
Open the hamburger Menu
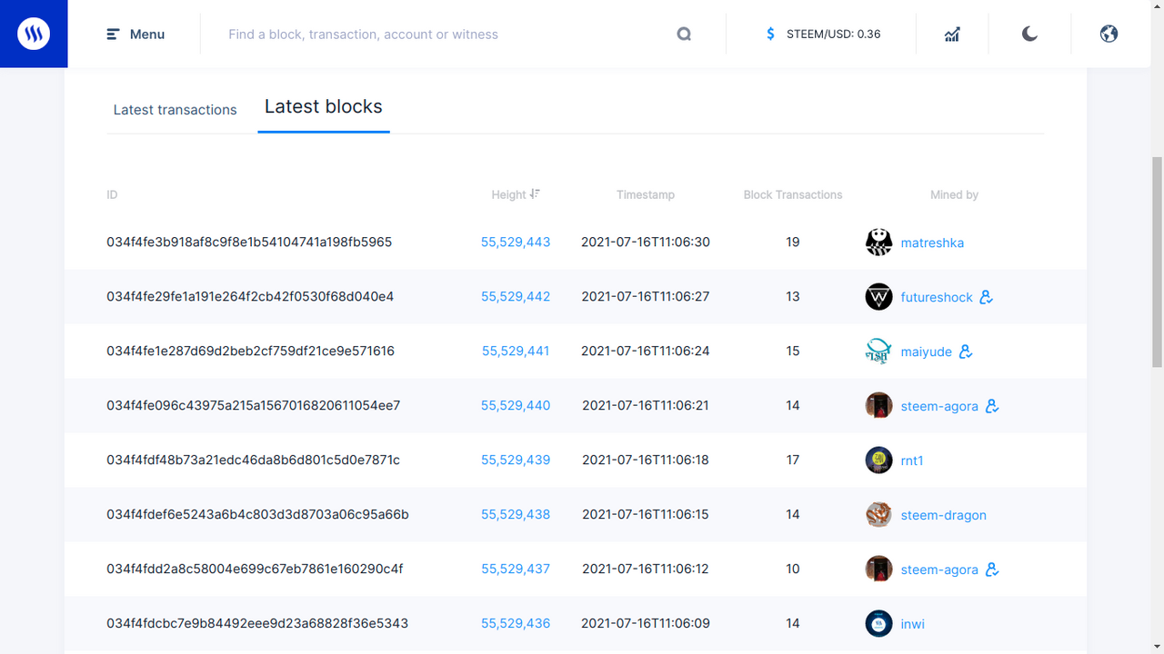pos(135,35)
